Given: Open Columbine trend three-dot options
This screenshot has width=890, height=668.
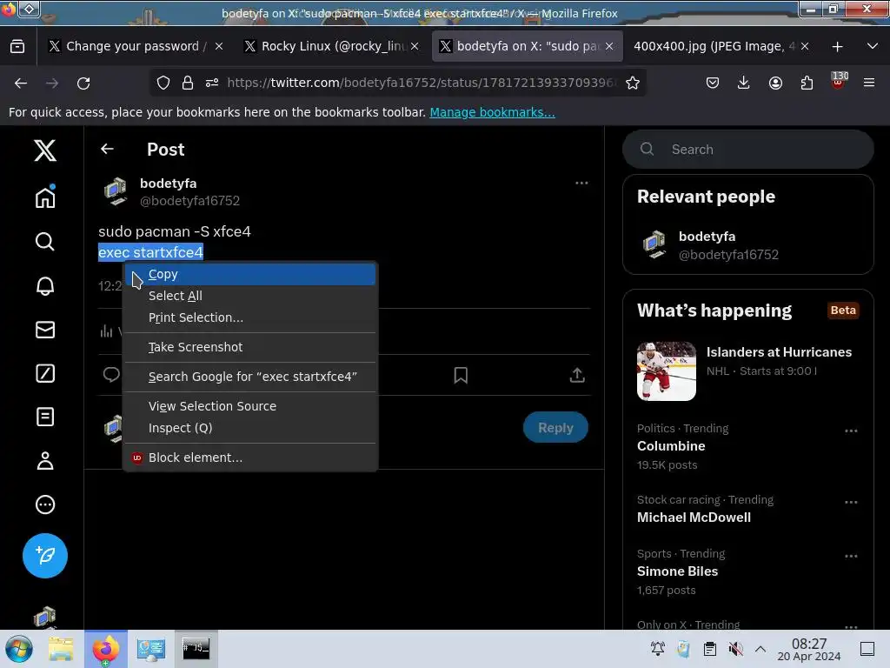Looking at the screenshot, I should (x=851, y=431).
